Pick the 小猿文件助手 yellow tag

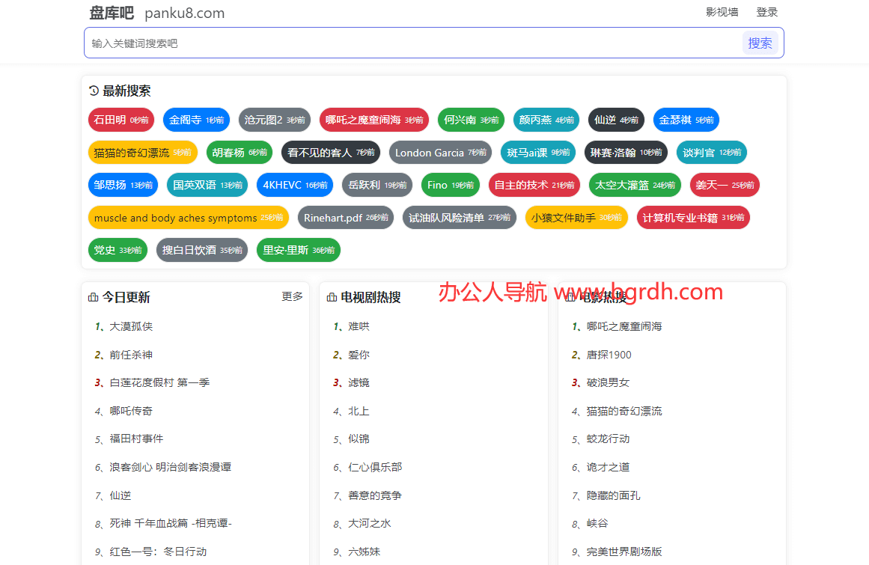pyautogui.click(x=576, y=218)
